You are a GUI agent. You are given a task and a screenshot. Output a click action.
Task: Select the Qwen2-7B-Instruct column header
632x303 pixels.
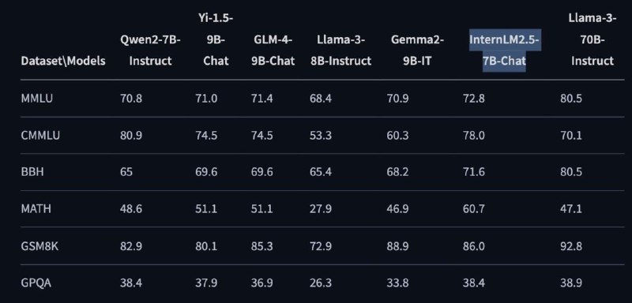pos(150,50)
